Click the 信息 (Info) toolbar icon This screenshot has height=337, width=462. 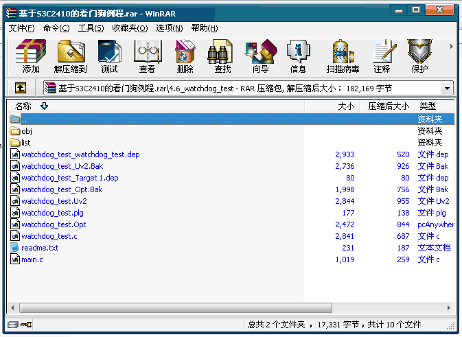tap(298, 52)
